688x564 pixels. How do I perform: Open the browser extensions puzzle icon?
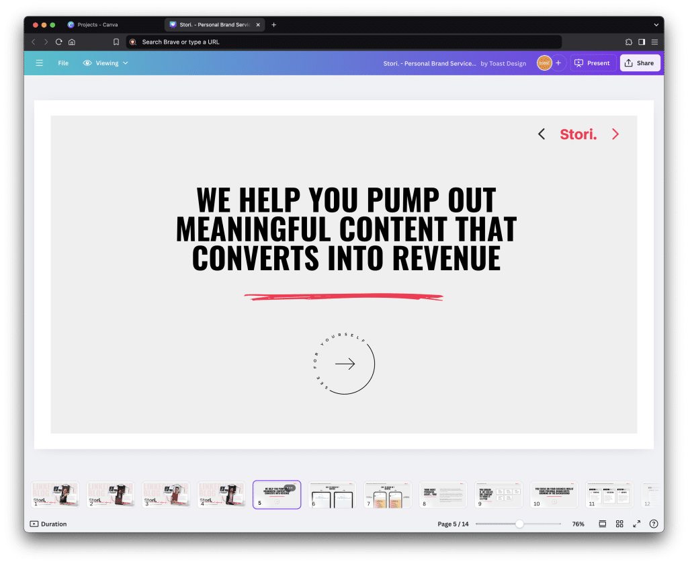(628, 42)
